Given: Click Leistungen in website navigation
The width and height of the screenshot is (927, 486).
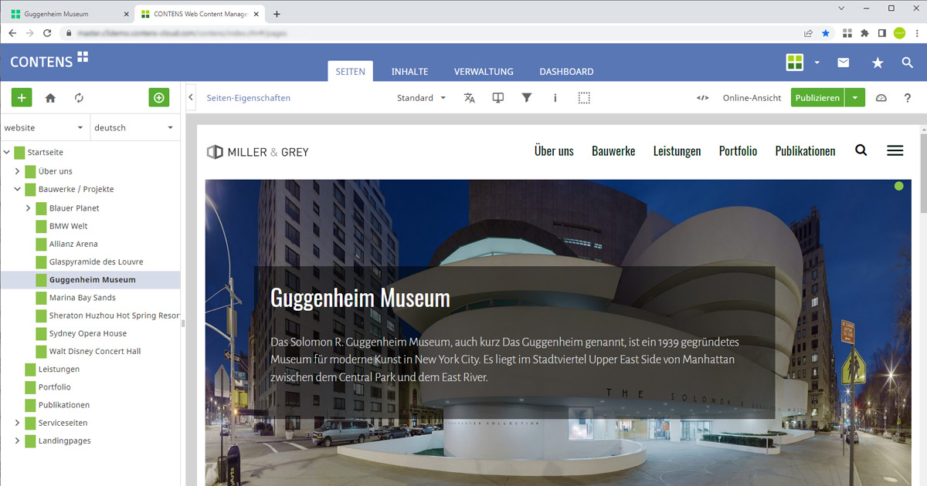Looking at the screenshot, I should 677,151.
